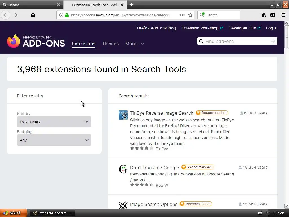Click the Find add-ons search field

[237, 41]
